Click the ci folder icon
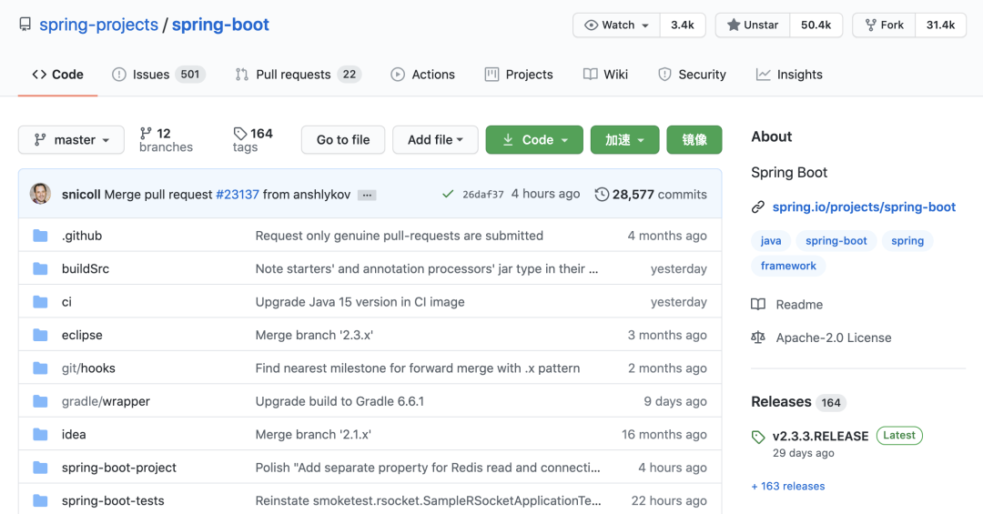The image size is (983, 514). pyautogui.click(x=40, y=302)
